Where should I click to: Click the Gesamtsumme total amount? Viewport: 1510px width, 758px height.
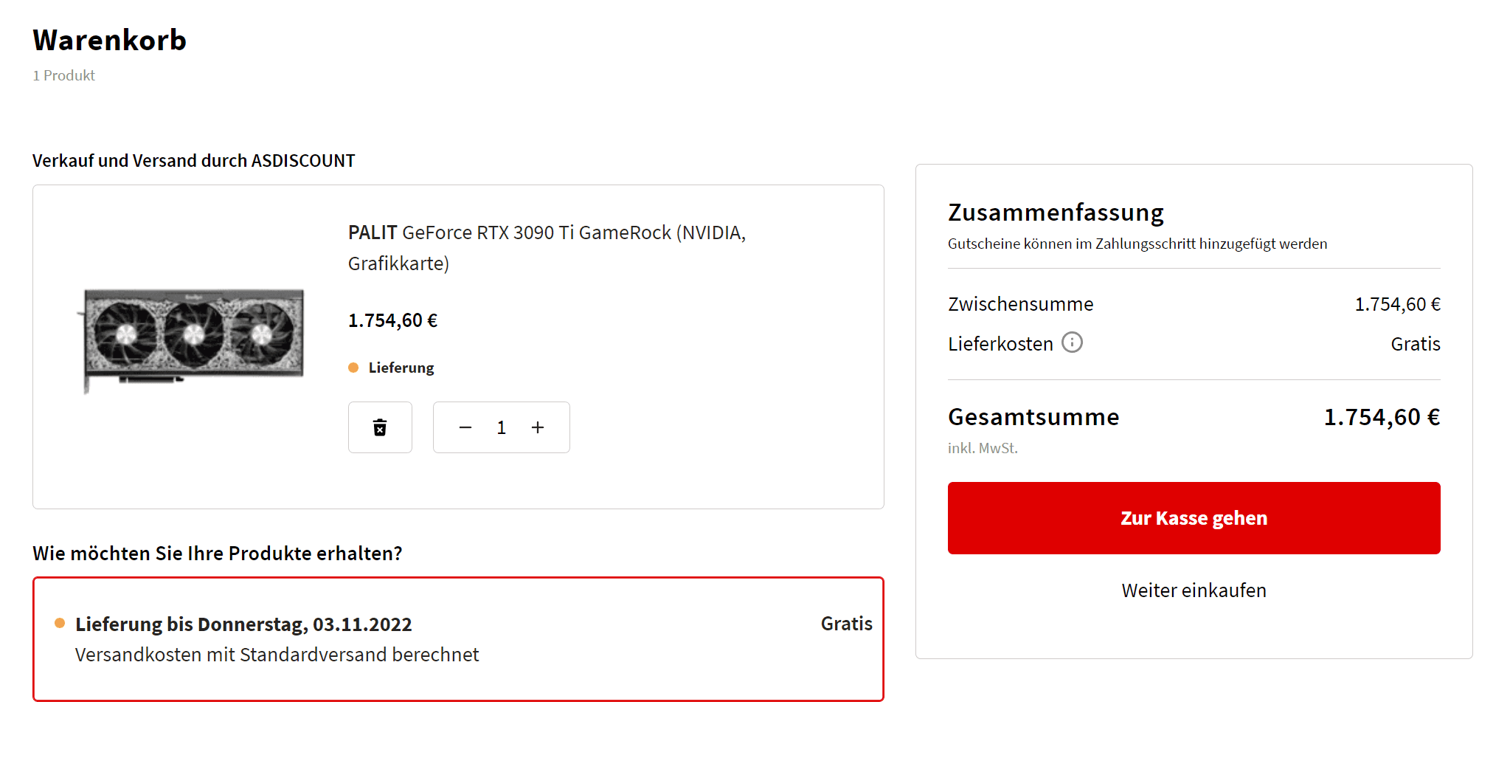(1382, 417)
